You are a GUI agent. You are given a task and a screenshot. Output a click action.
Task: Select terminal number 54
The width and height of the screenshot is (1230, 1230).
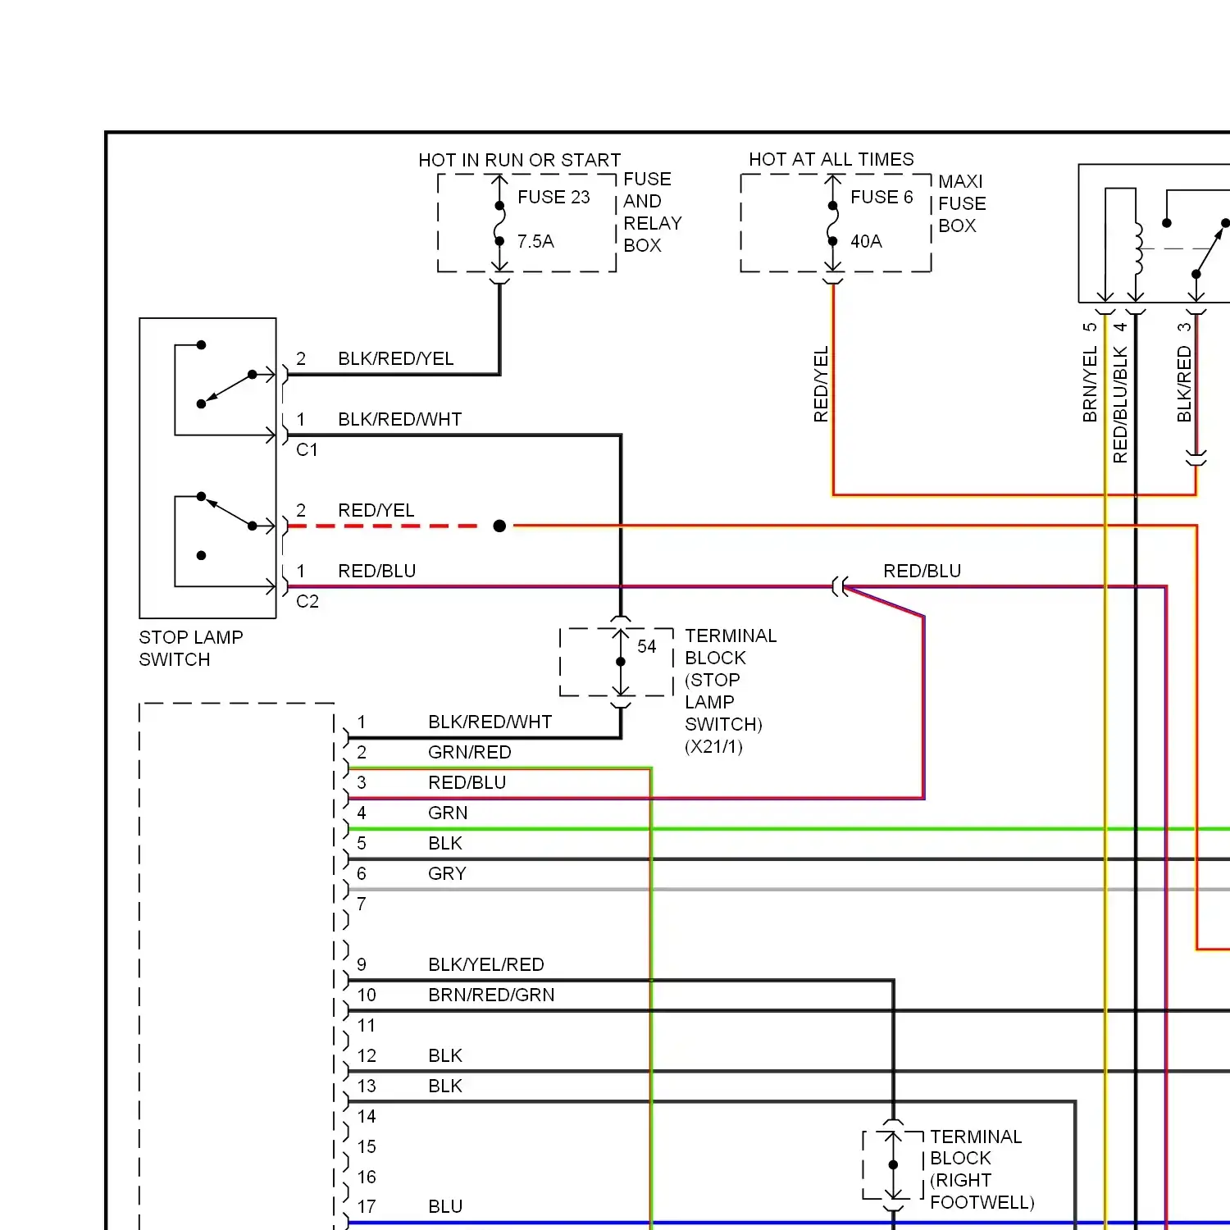pyautogui.click(x=646, y=646)
